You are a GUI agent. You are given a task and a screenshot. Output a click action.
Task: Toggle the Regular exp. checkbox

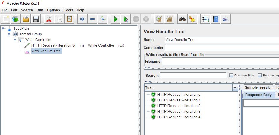(260, 76)
